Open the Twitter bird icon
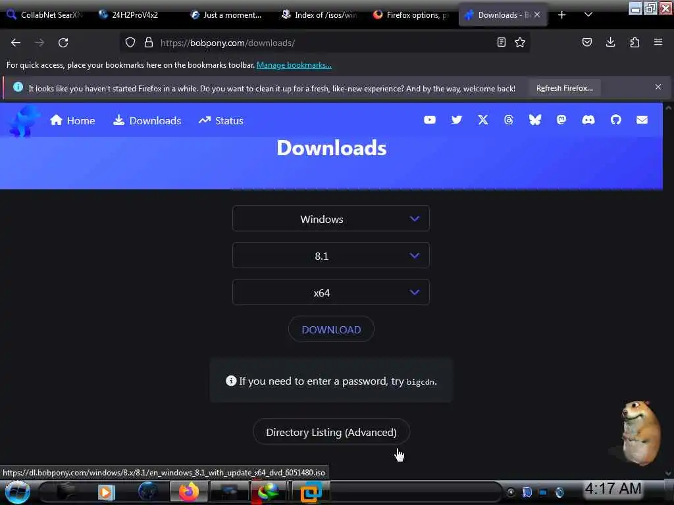 tap(457, 120)
